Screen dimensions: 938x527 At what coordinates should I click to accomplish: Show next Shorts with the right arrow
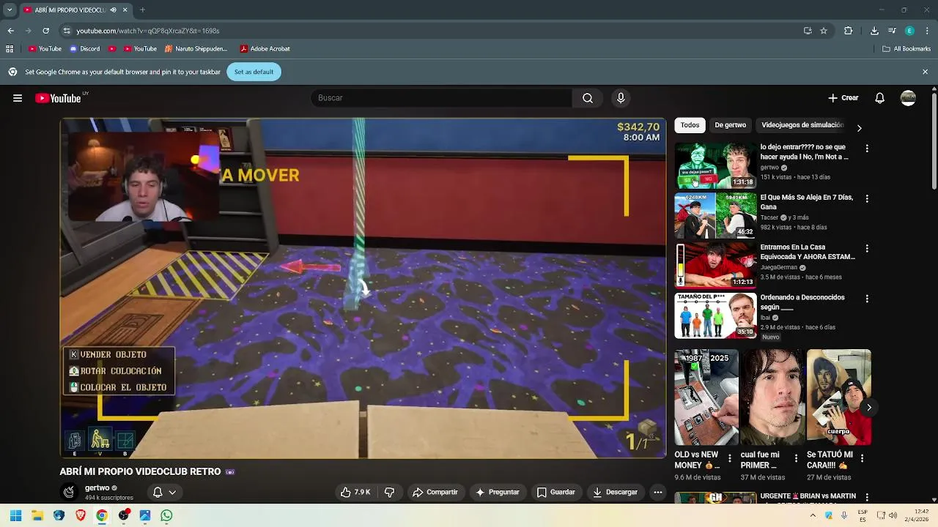(x=868, y=408)
